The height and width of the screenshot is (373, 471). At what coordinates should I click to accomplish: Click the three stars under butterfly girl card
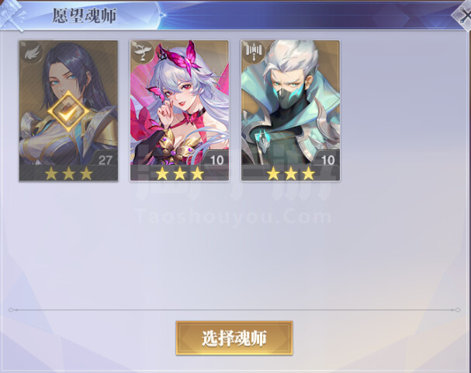[179, 173]
